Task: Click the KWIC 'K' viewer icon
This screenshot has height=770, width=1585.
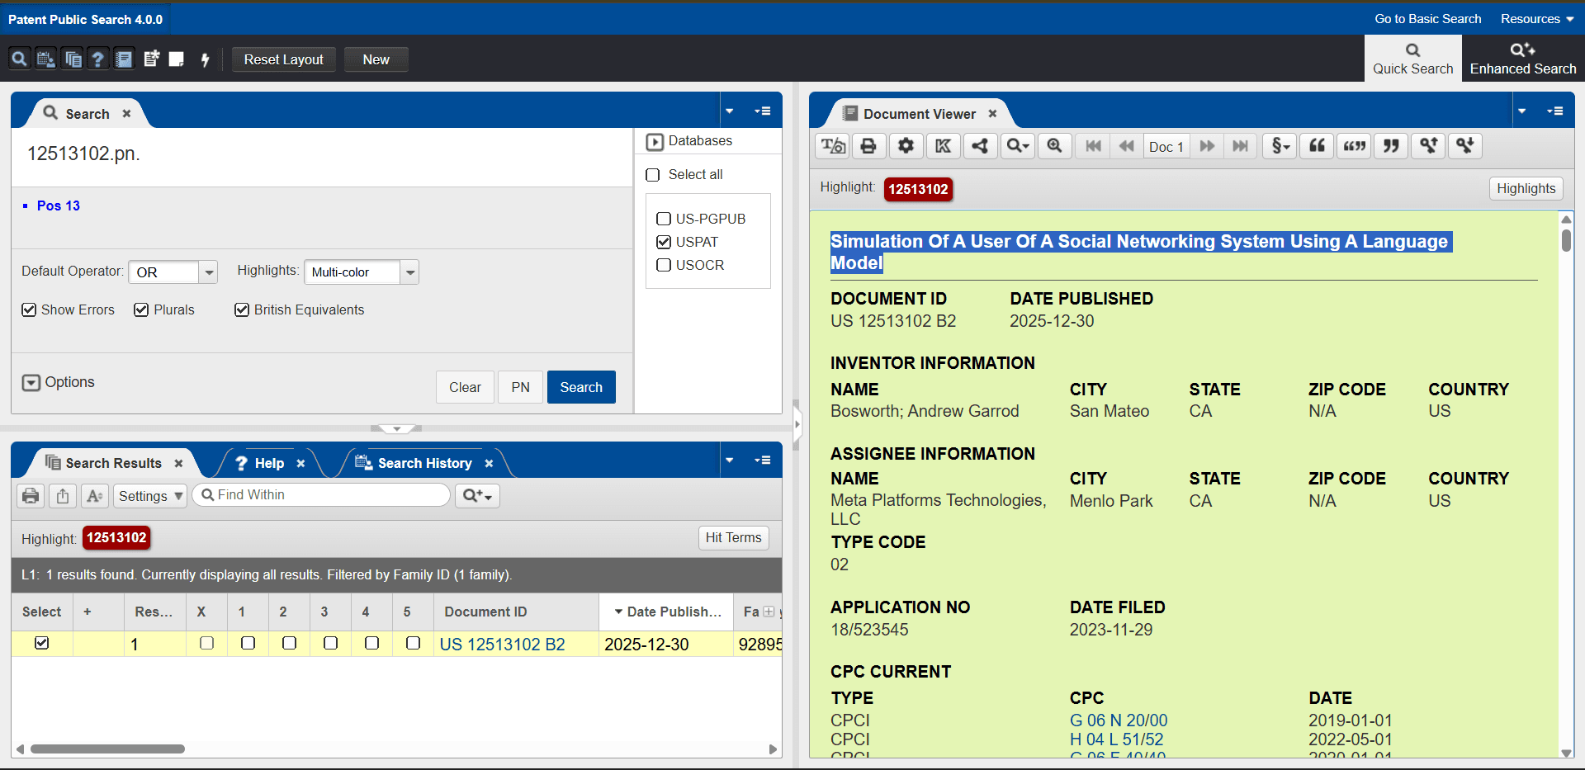Action: tap(943, 146)
